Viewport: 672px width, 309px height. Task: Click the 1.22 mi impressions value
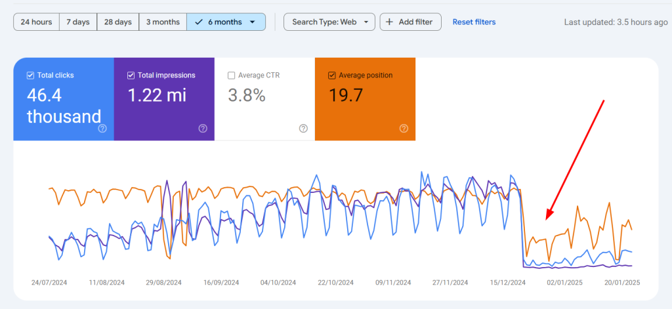tap(157, 95)
